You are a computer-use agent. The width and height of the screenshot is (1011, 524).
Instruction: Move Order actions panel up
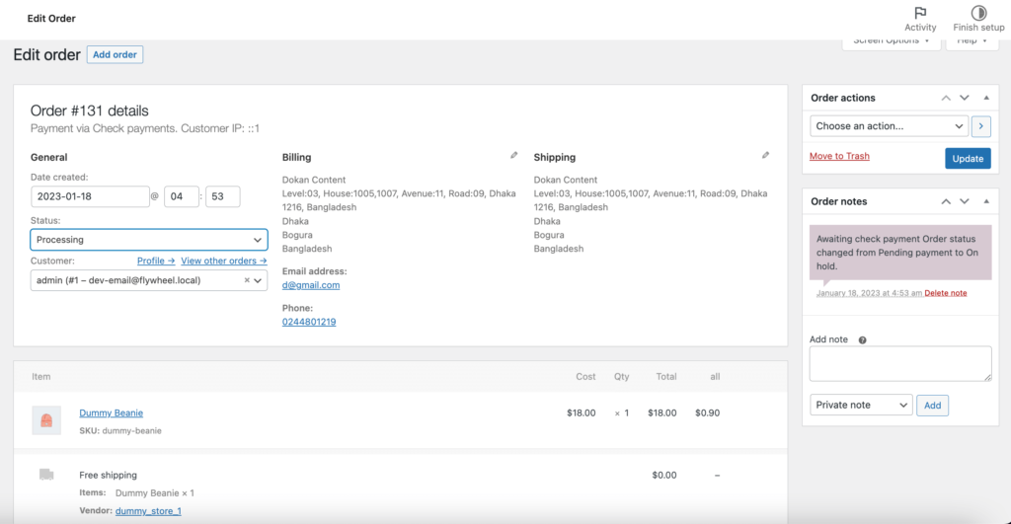[946, 98]
